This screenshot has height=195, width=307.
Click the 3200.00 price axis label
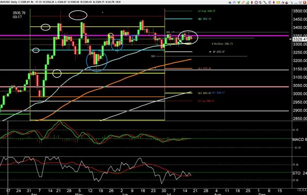point(300,61)
